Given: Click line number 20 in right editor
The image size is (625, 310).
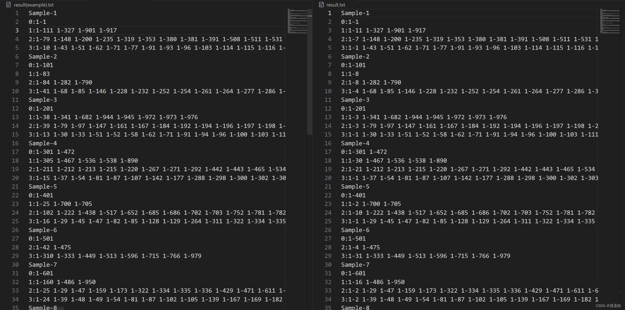Looking at the screenshot, I should (328, 178).
